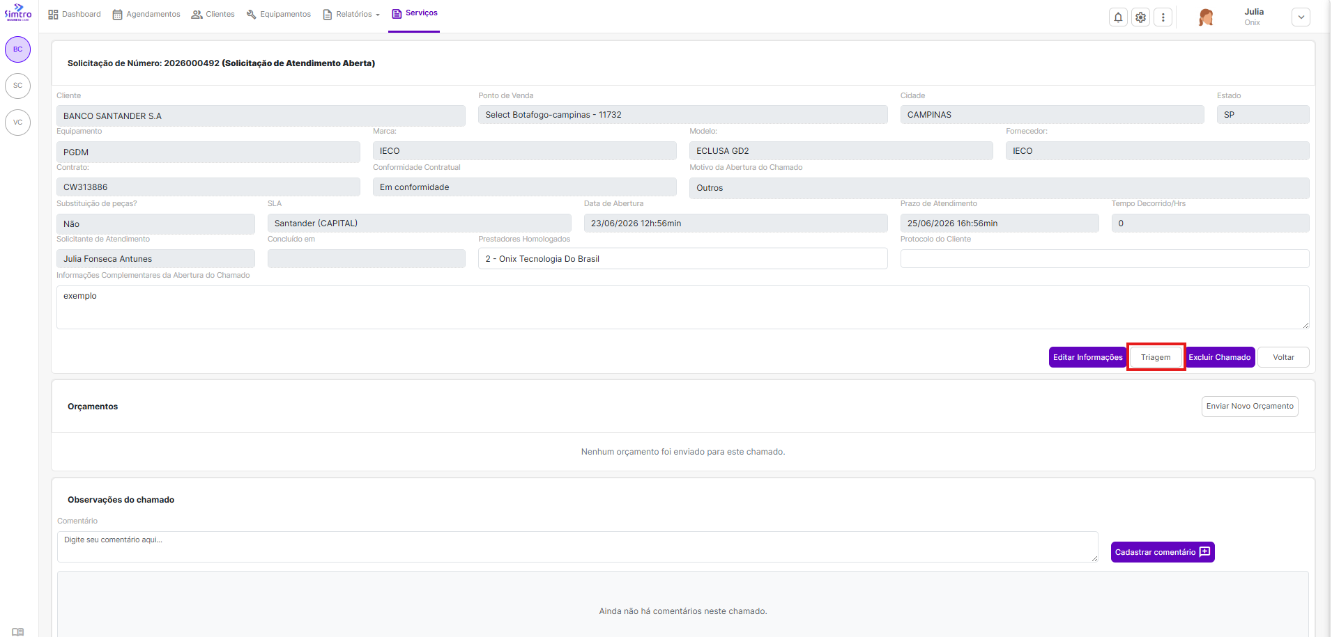Select the VC sidebar circle icon
Image resolution: width=1332 pixels, height=637 pixels.
pos(18,123)
